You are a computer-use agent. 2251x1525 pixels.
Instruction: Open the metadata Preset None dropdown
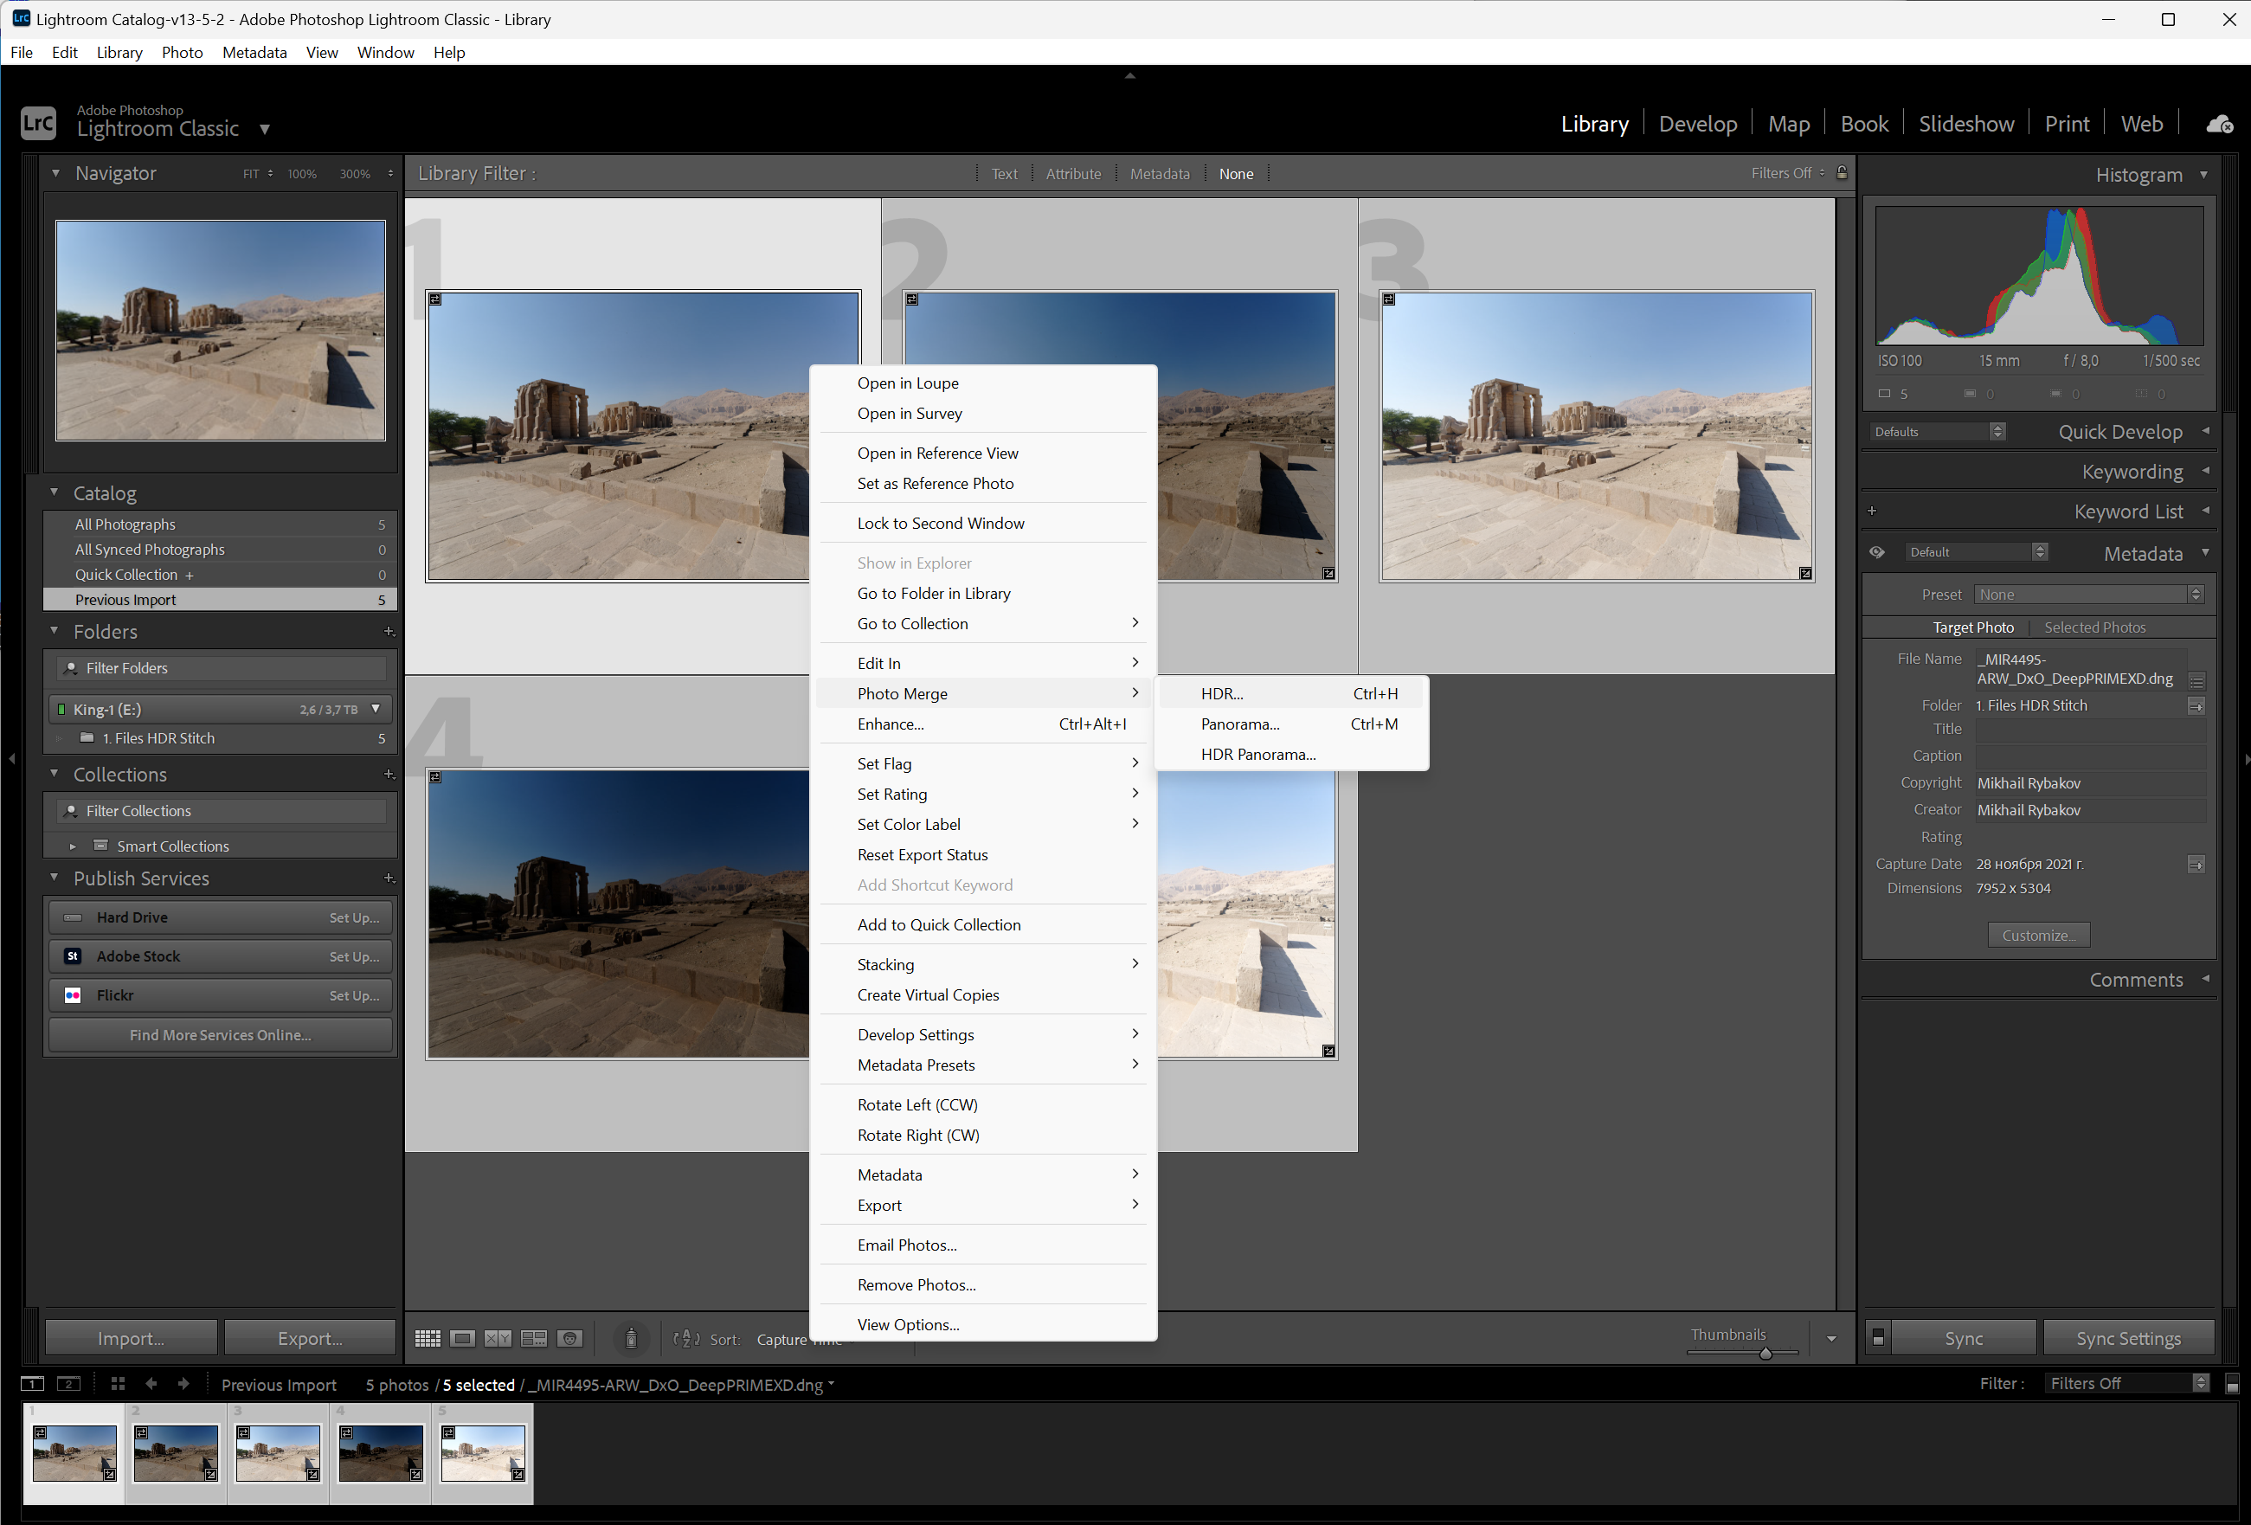[2089, 594]
